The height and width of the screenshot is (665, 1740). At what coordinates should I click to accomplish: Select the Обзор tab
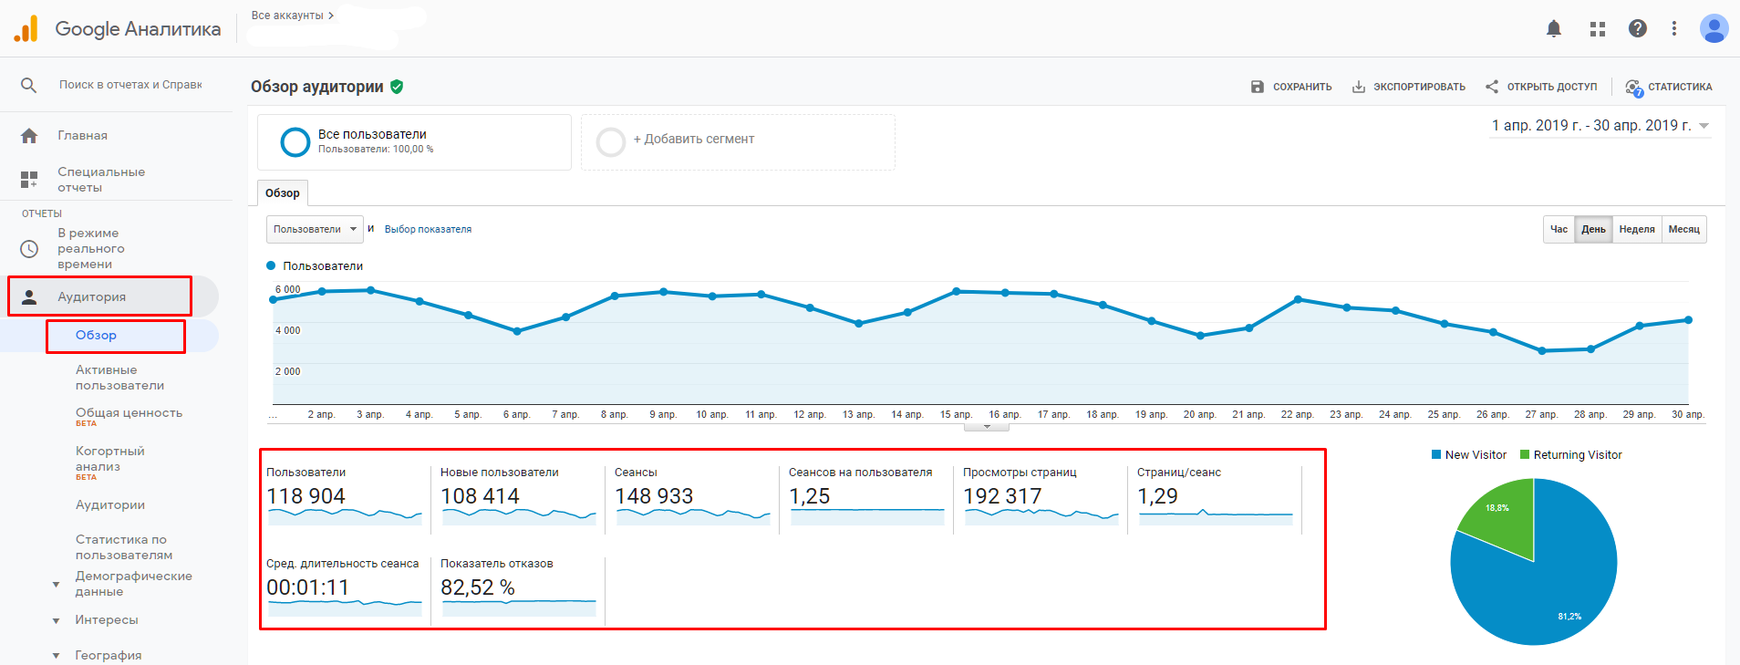pyautogui.click(x=282, y=193)
